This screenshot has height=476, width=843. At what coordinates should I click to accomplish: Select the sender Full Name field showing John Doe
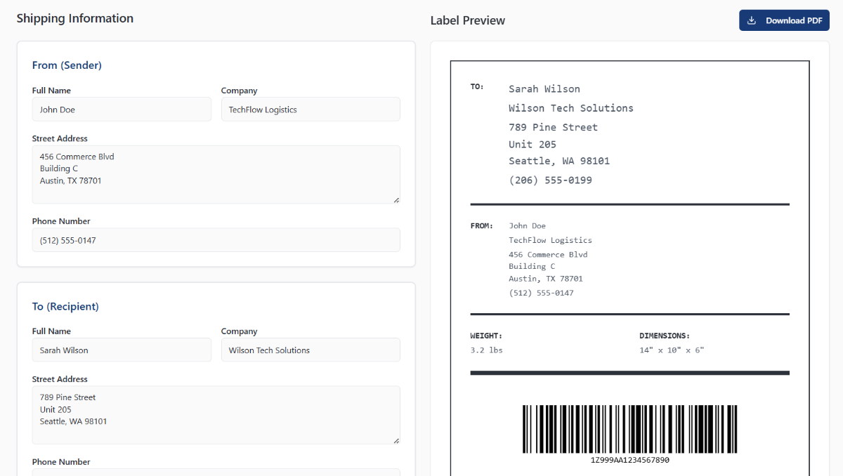click(x=122, y=109)
